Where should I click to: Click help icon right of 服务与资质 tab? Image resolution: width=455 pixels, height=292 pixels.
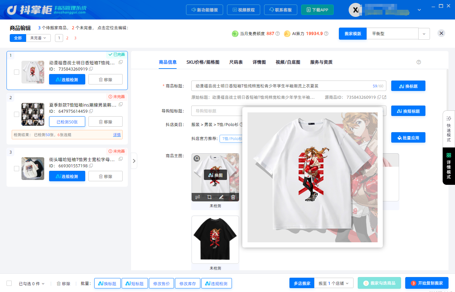click(x=419, y=62)
